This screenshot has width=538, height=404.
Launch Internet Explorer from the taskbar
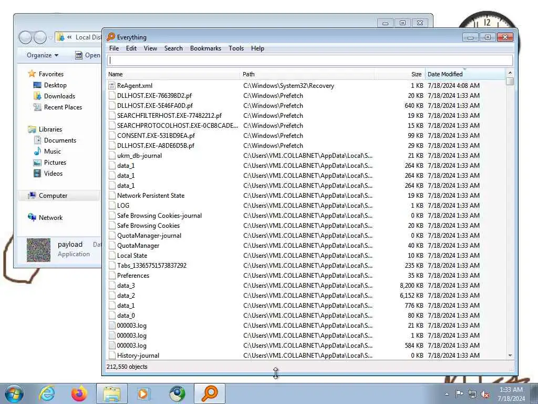(47, 393)
